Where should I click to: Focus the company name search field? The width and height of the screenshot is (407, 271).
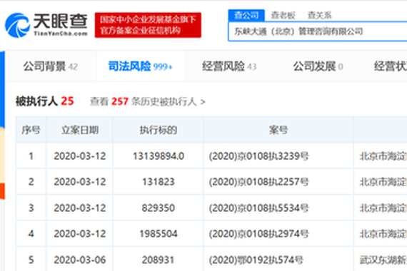(x=318, y=31)
